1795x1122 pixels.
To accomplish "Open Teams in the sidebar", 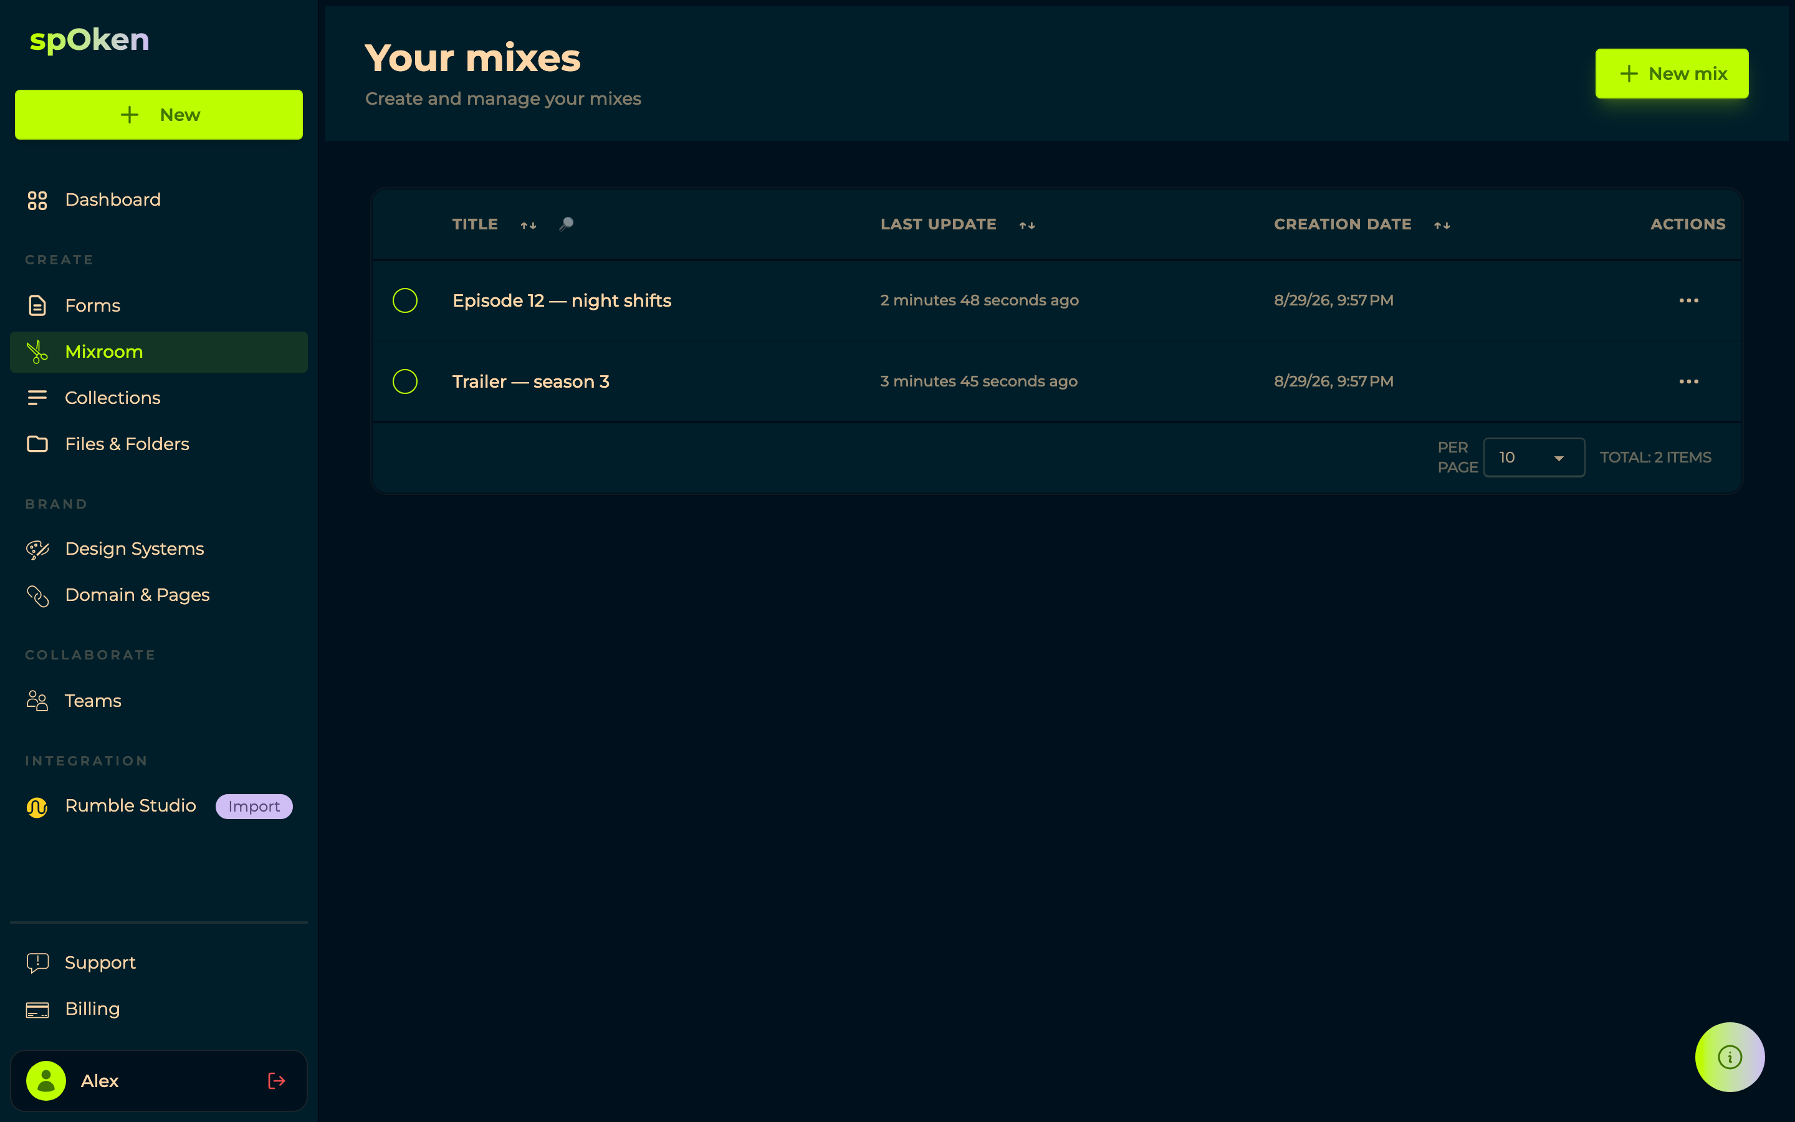I will 159,701.
